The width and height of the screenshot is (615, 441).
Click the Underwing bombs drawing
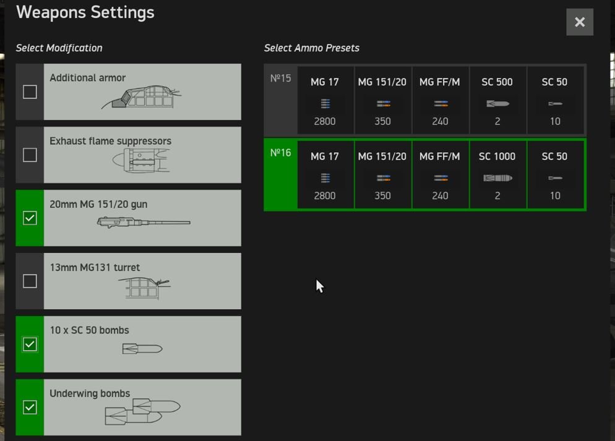pyautogui.click(x=142, y=411)
